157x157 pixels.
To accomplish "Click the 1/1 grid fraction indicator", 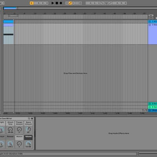I will 144,110.
